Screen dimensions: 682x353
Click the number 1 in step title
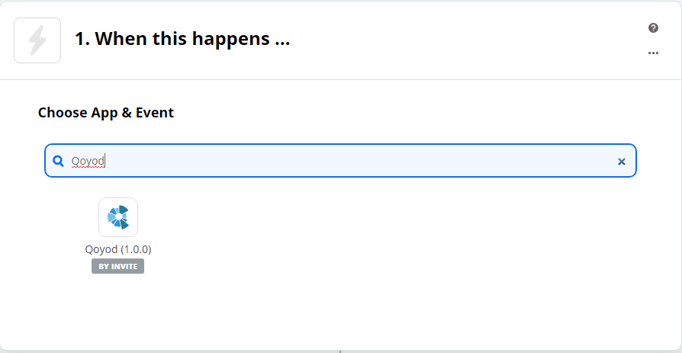click(x=80, y=39)
